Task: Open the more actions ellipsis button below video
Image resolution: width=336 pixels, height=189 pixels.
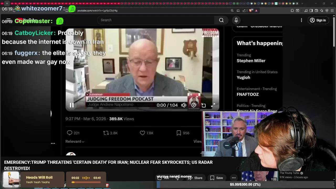Action: 234,178
